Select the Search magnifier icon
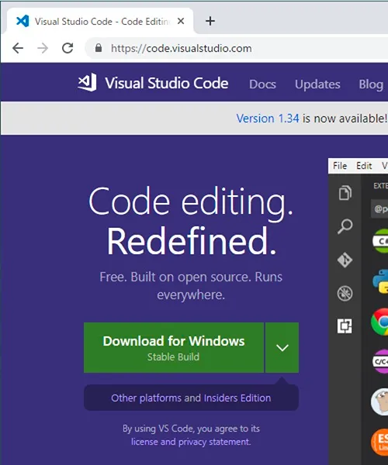This screenshot has height=465, width=388. click(x=345, y=226)
